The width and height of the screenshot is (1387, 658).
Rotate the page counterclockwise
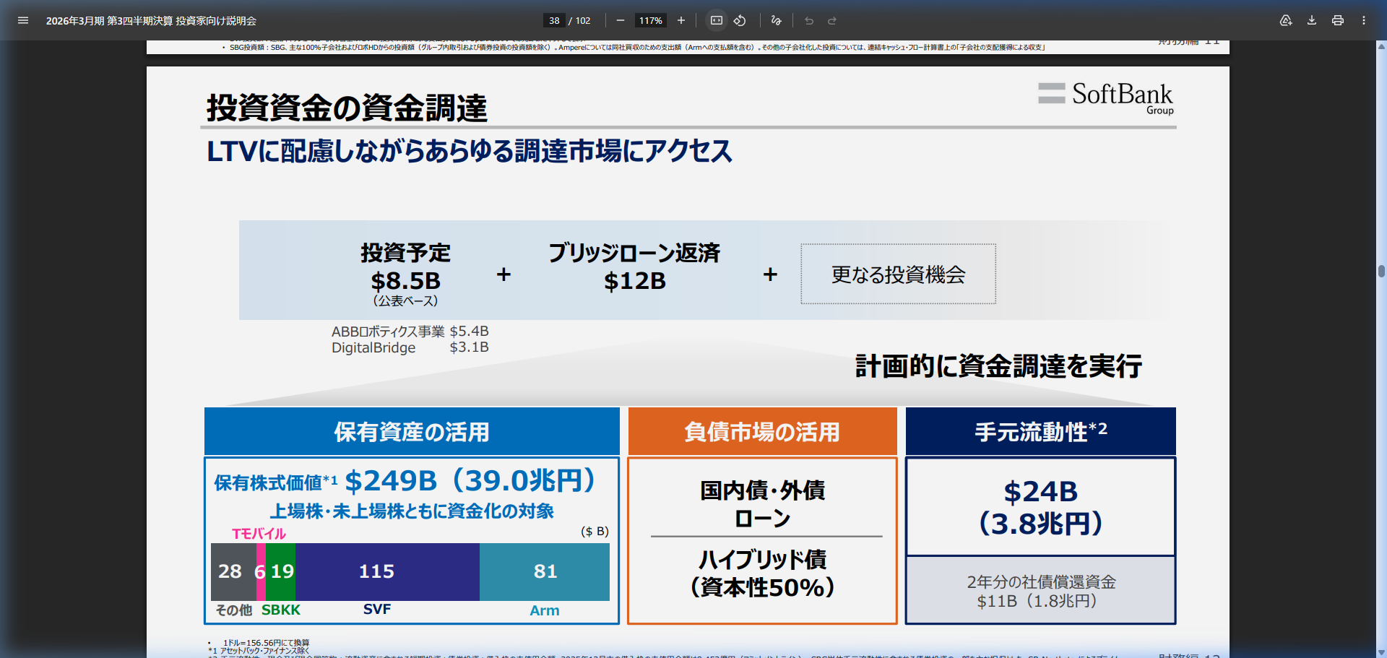click(740, 20)
